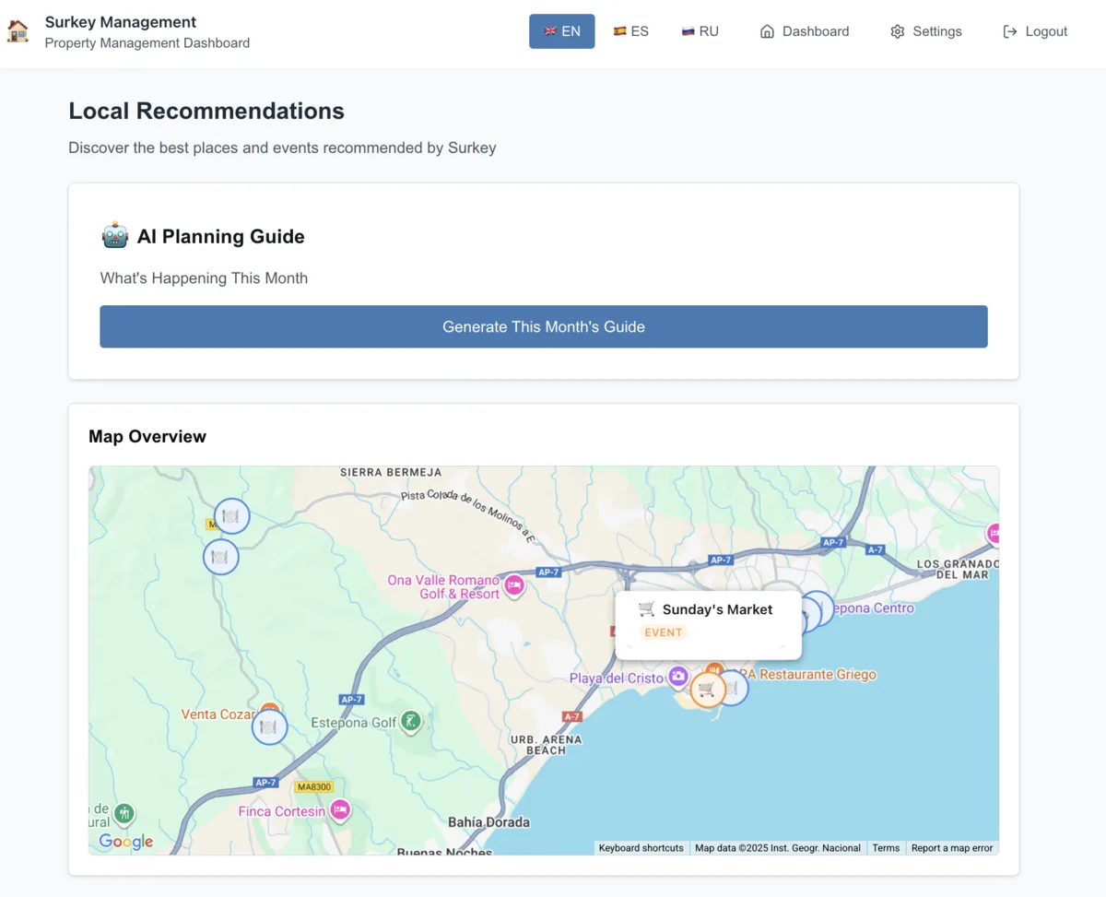Switch language to ES

(x=631, y=31)
